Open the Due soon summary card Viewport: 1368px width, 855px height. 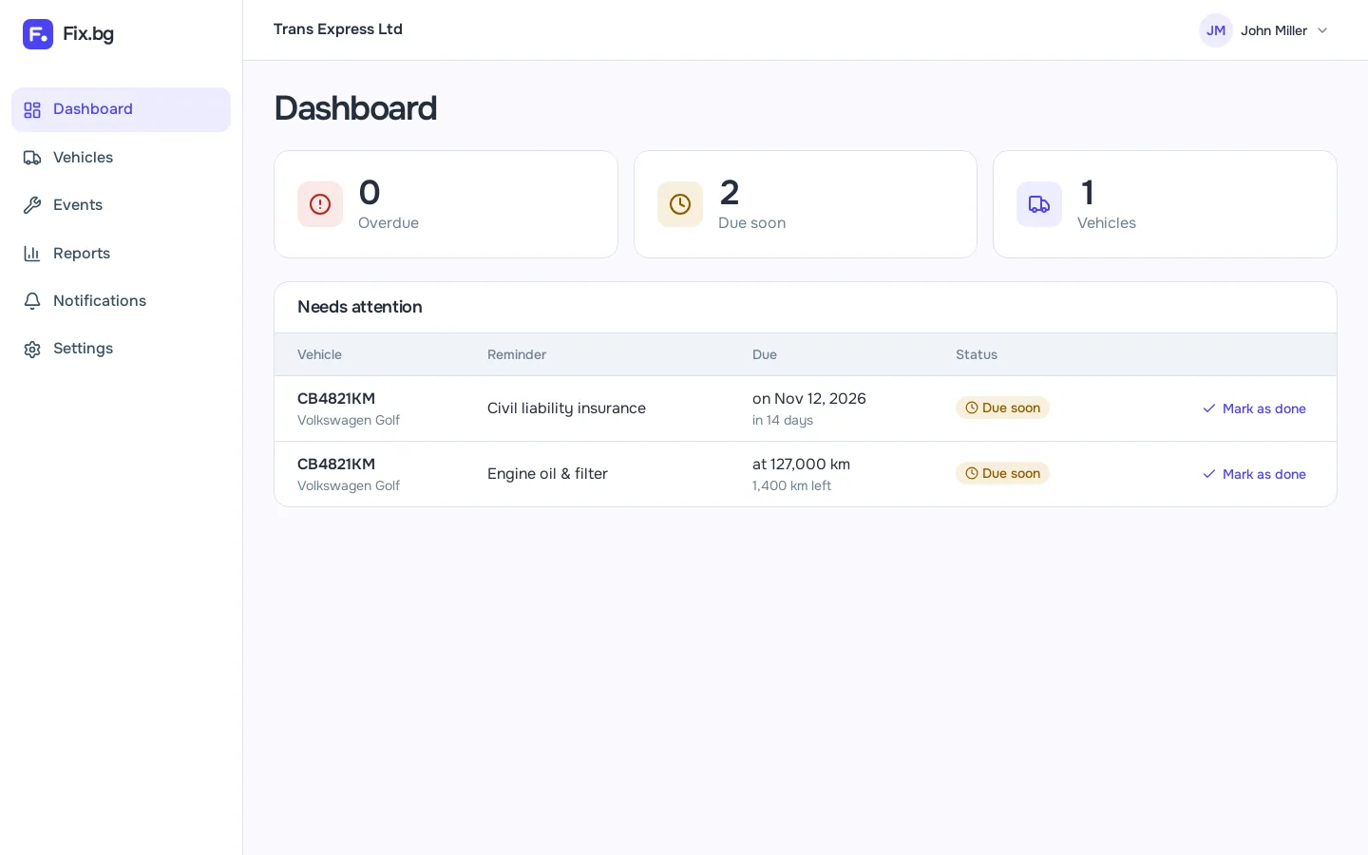pos(806,204)
